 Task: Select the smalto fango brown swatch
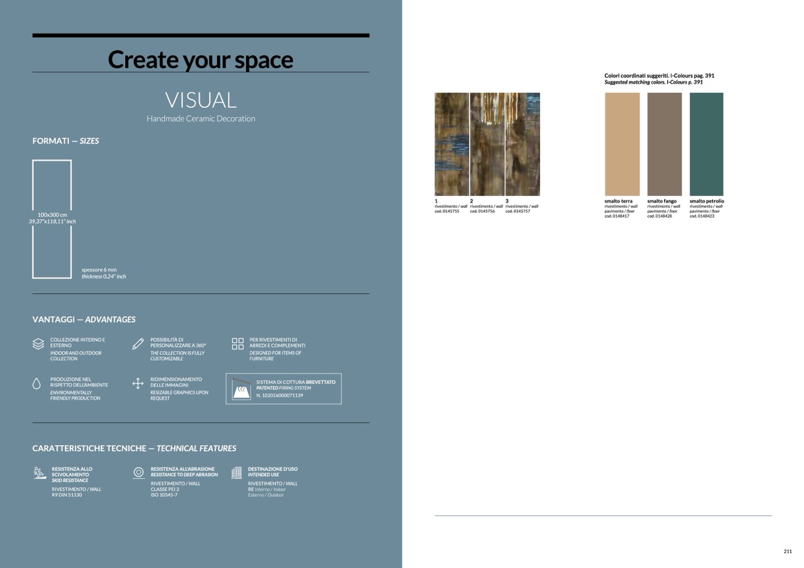(x=664, y=144)
